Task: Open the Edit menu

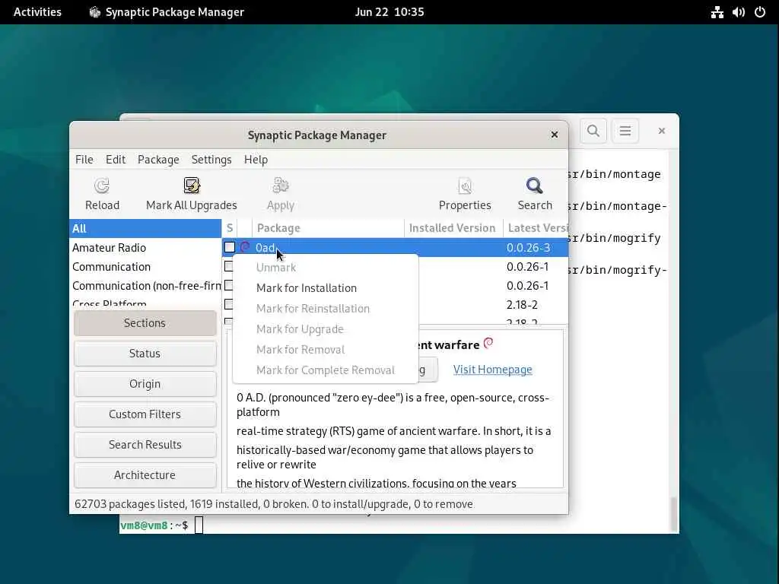Action: (x=116, y=160)
